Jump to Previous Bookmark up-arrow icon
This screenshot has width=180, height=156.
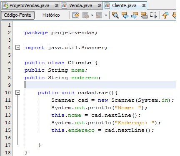click(165, 15)
